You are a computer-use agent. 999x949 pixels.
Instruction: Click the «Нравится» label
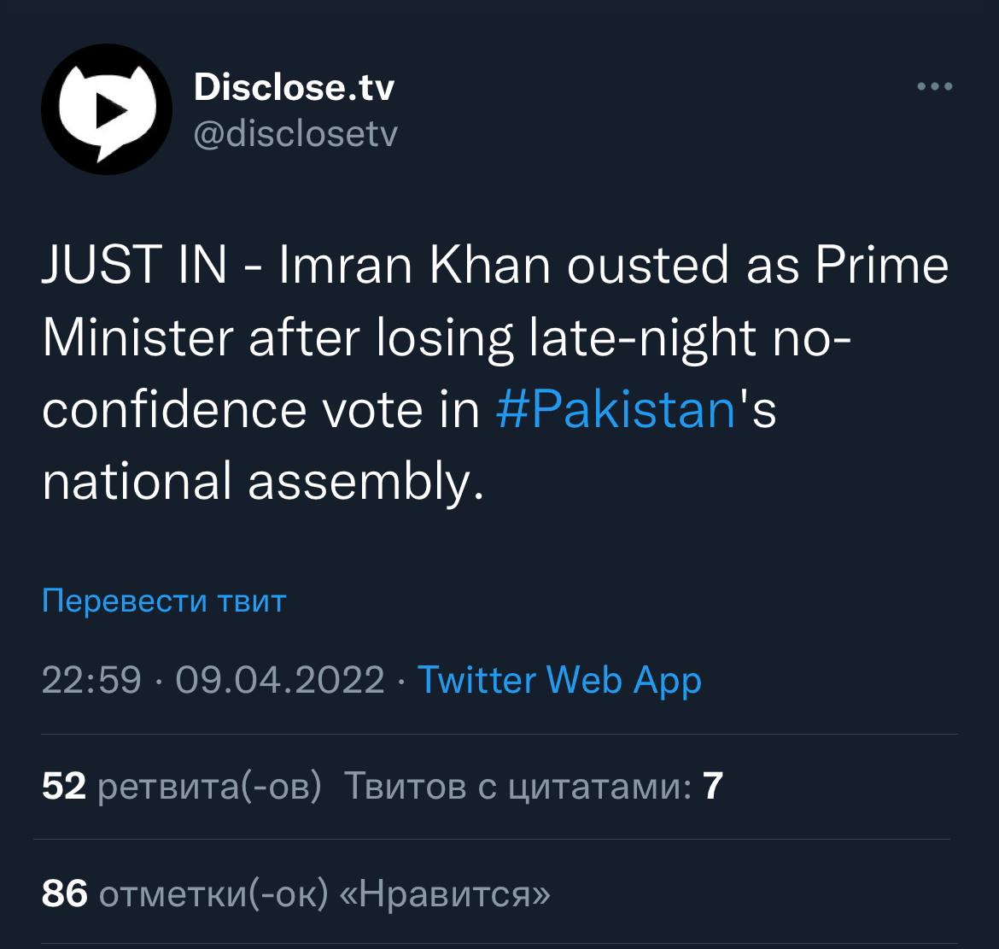coord(444,894)
